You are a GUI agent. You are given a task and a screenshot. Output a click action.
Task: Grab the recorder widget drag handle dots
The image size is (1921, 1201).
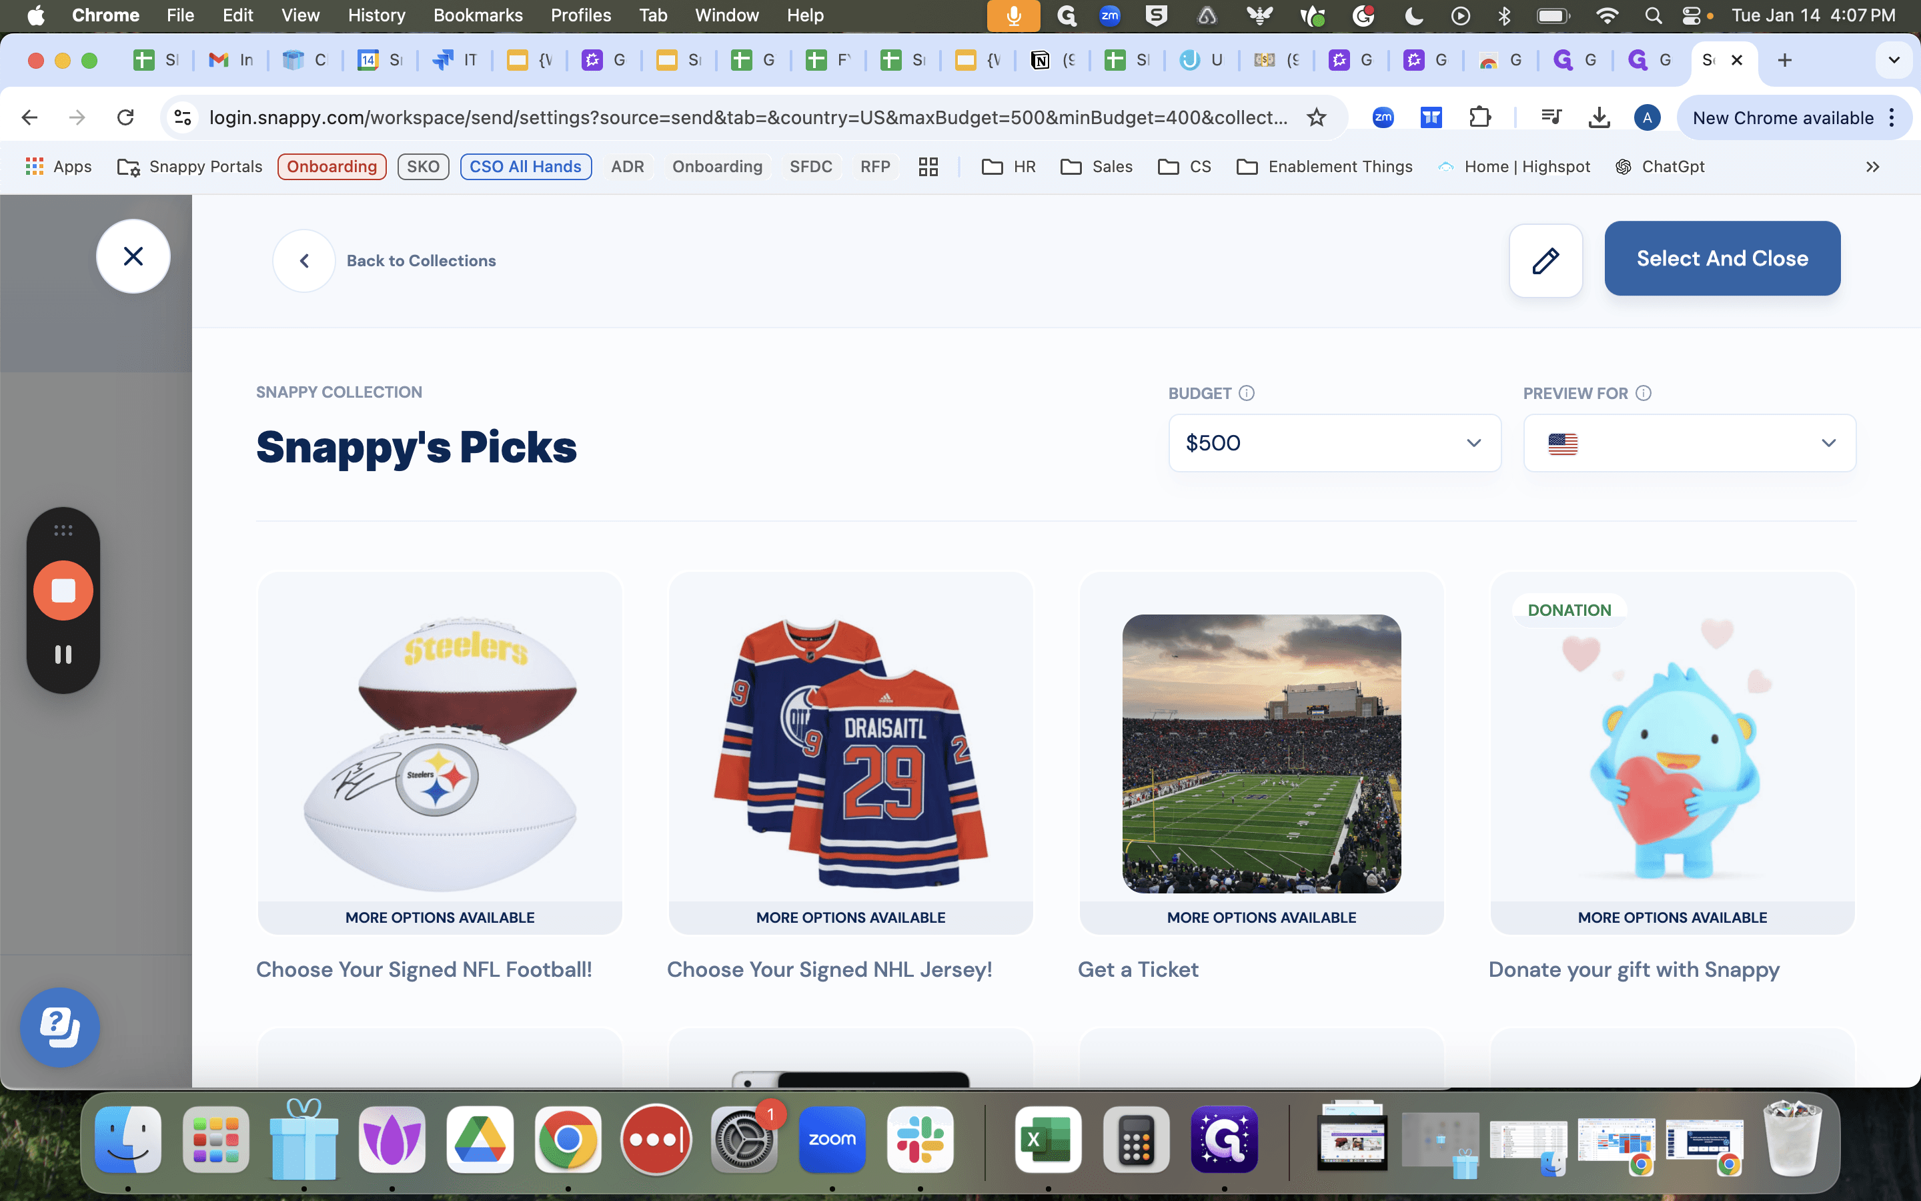63,530
